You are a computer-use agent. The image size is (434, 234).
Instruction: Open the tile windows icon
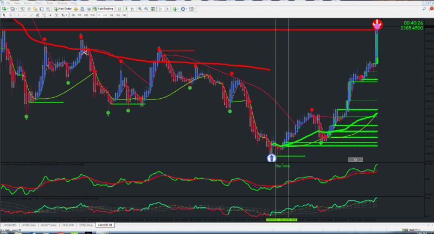pyautogui.click(x=153, y=9)
